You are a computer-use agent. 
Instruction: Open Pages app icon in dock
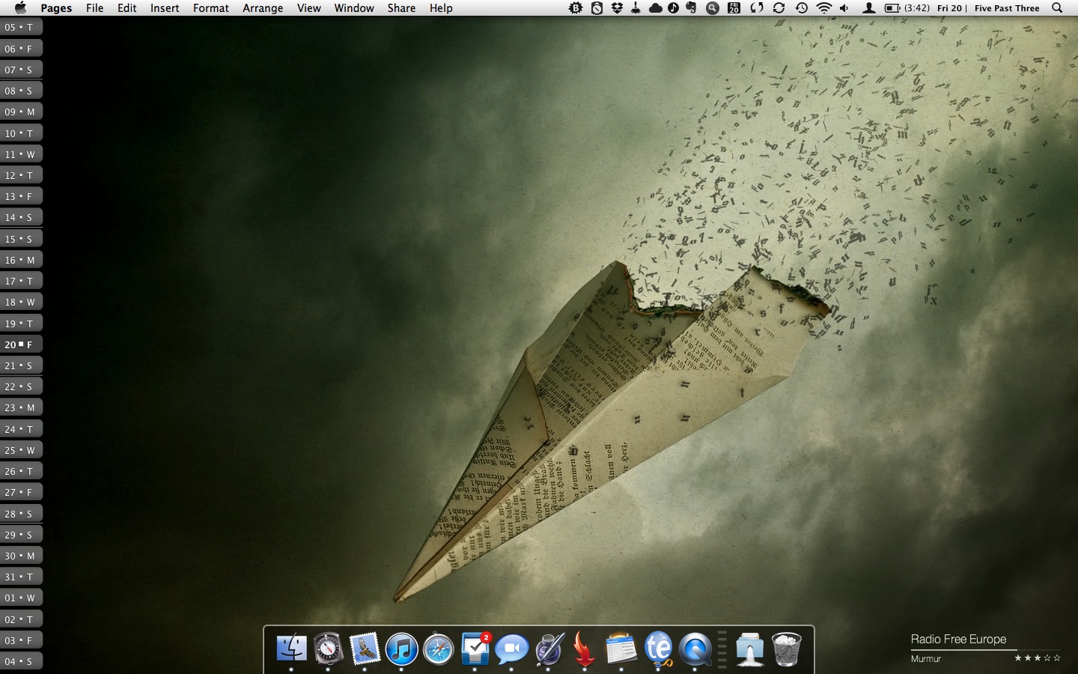click(x=549, y=649)
